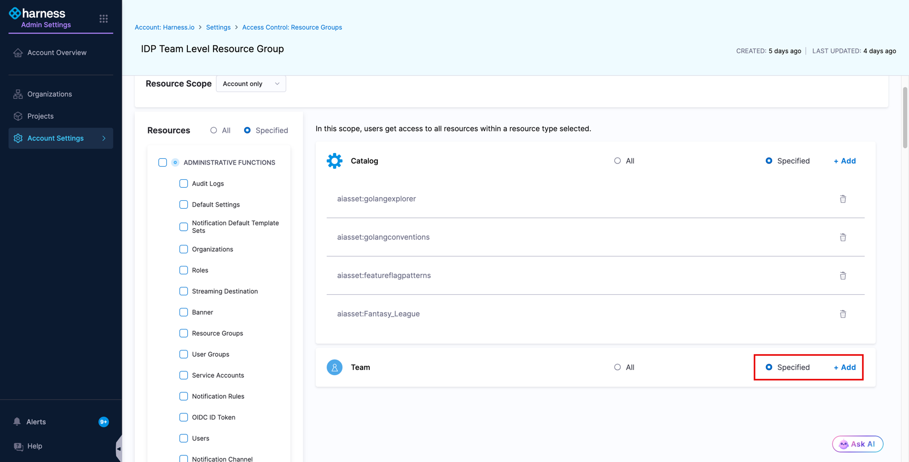Viewport: 909px width, 462px height.
Task: Click the Administrative Functions category icon
Action: (x=175, y=162)
